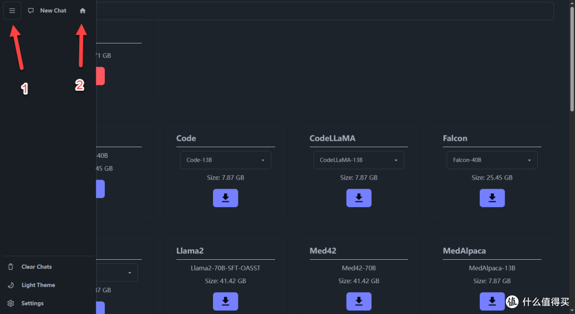Click the trash can icon for Clear Chats
575x314 pixels.
click(x=11, y=267)
